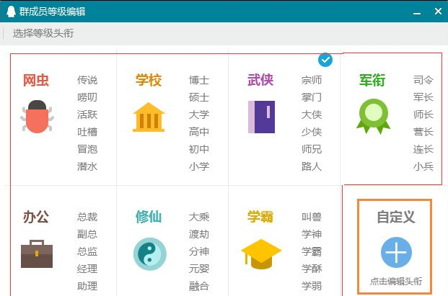Screen dimensions: 448x296
Task: Click the blue plus icon under 自定义
Action: pos(396,252)
